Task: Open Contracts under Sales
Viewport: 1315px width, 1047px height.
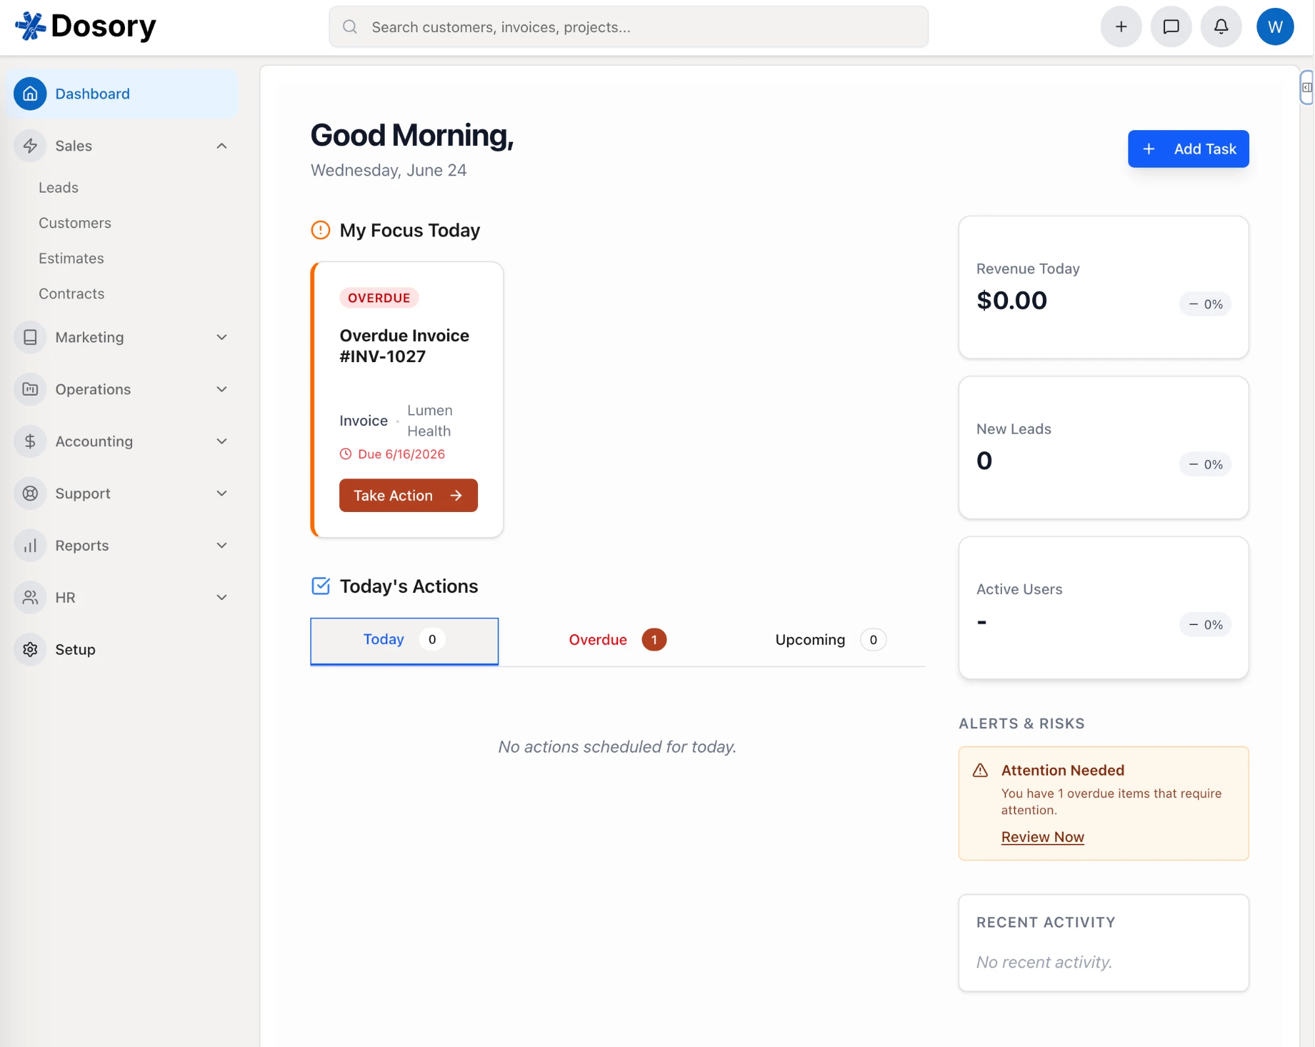Action: [x=72, y=294]
